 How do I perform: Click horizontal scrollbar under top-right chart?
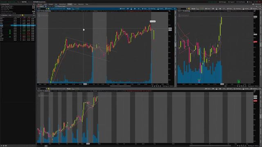click(226, 86)
